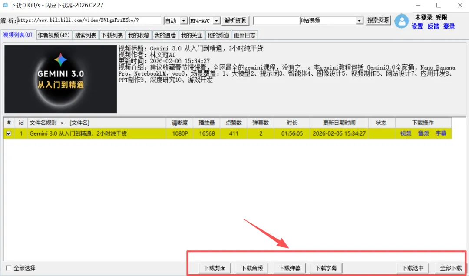
Task: Click the 状态 column header
Action: click(382, 123)
